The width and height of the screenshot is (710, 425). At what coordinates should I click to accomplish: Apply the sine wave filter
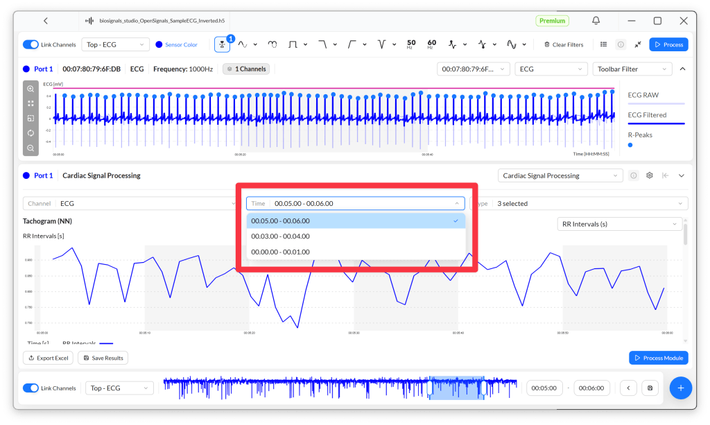[x=243, y=44]
